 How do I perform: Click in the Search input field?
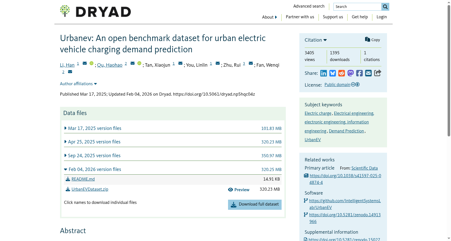(357, 7)
